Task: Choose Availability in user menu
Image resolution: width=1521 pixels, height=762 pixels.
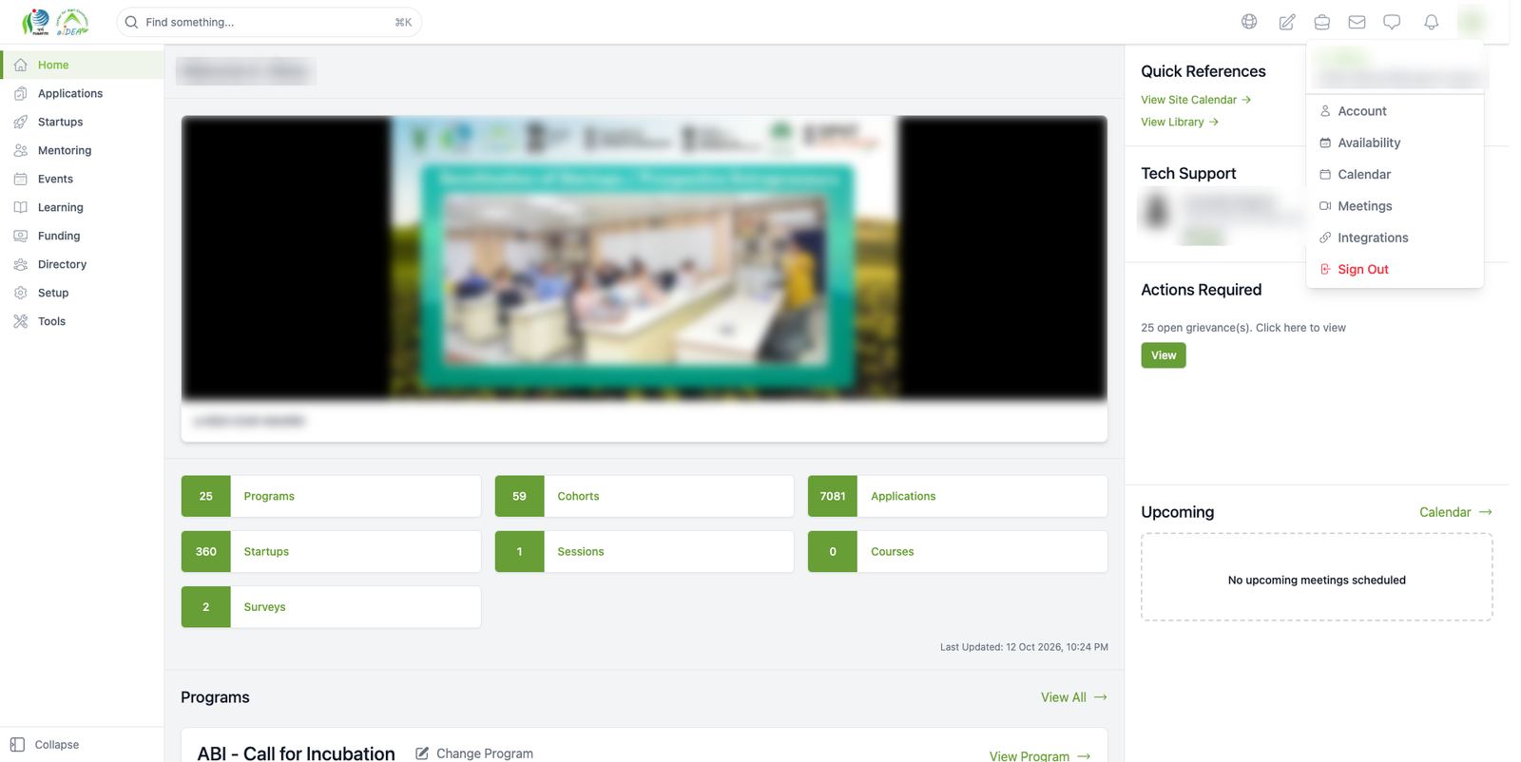Action: (1395, 143)
